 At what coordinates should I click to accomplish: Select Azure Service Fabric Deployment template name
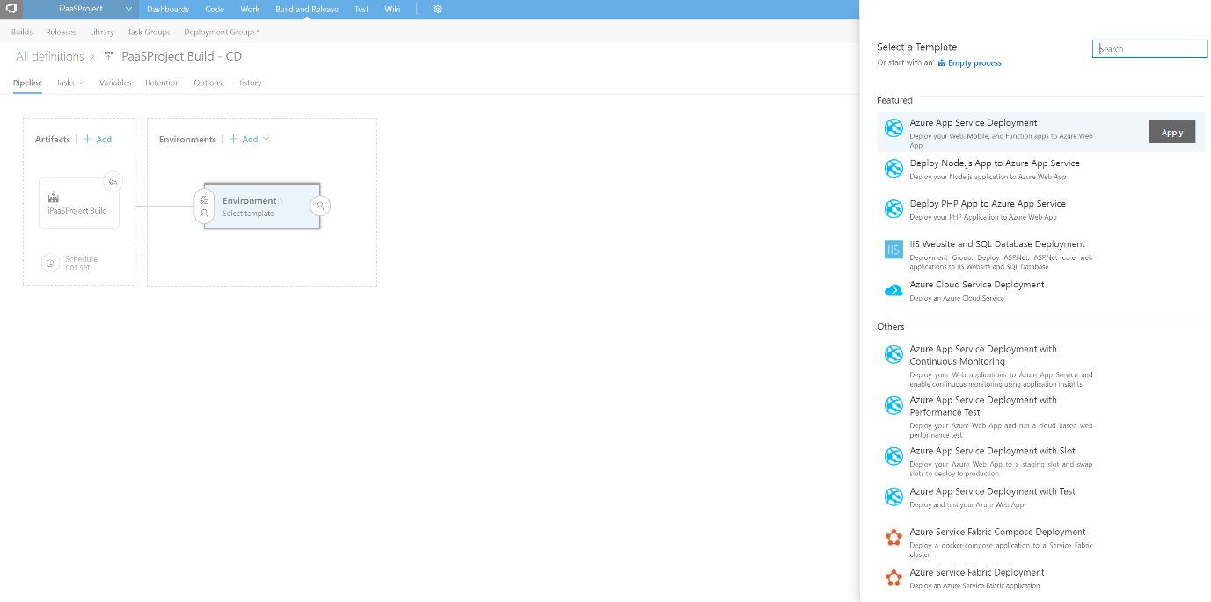(976, 572)
